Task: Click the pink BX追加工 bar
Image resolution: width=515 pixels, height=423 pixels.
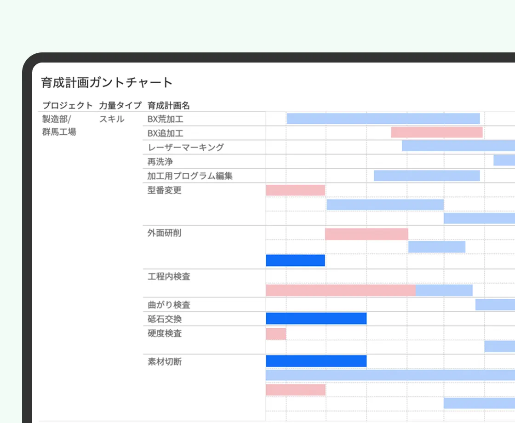Action: coord(436,132)
